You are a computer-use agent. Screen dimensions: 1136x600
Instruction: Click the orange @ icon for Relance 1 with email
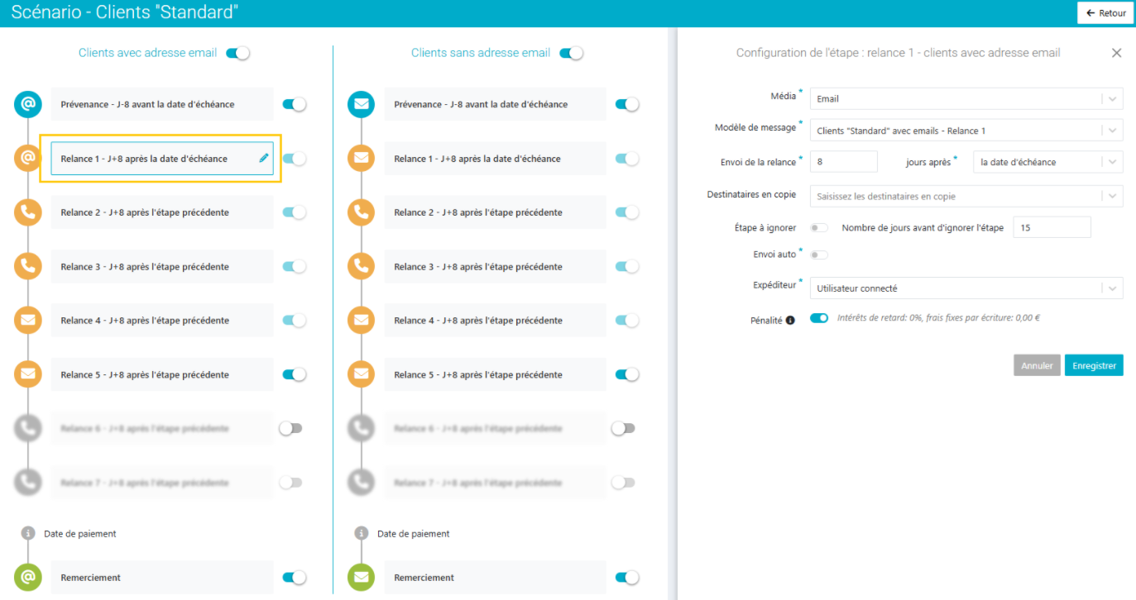click(x=28, y=159)
